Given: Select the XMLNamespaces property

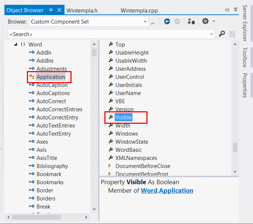Looking at the screenshot, I should point(136,158).
